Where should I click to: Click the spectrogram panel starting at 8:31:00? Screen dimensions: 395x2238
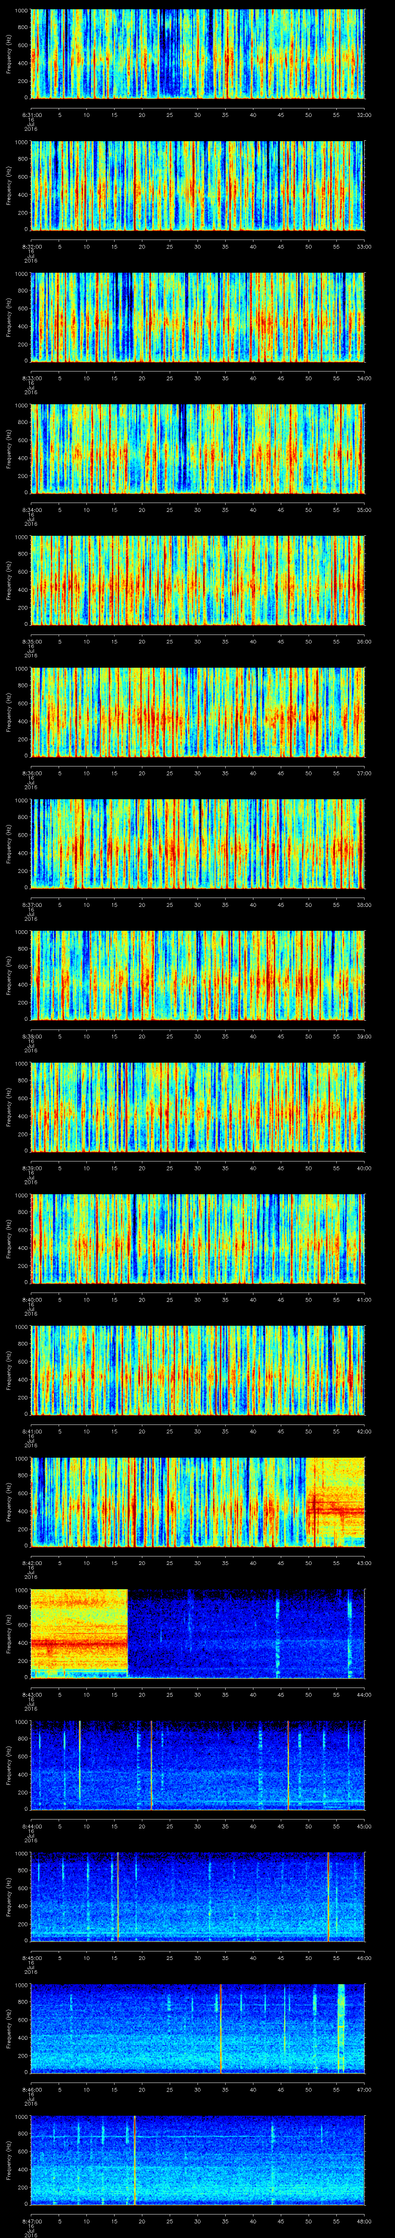(198, 54)
